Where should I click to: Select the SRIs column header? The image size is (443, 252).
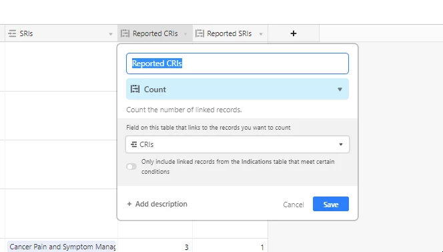point(61,33)
